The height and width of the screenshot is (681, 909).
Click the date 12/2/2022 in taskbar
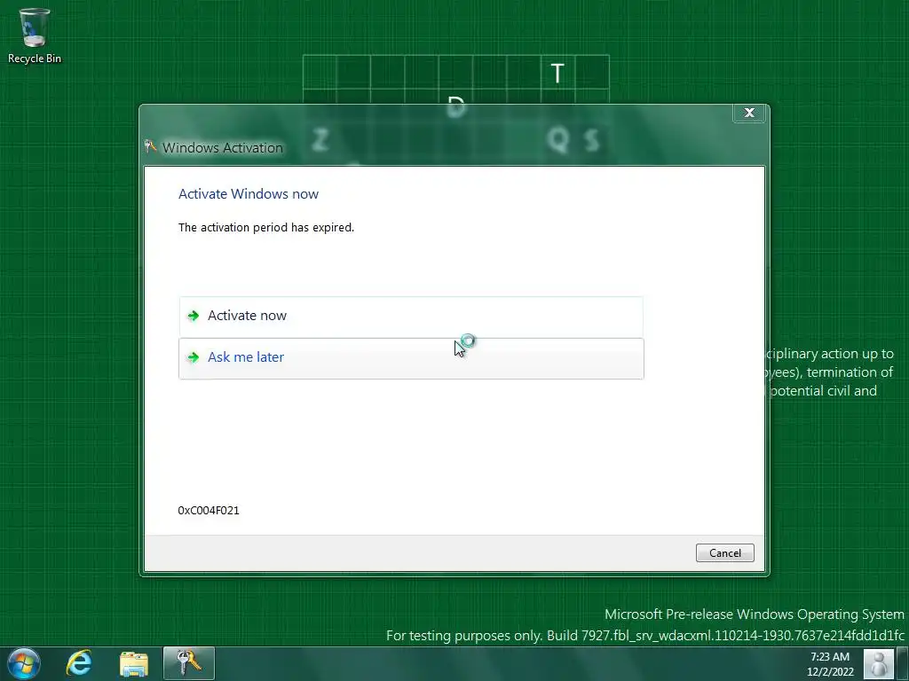pyautogui.click(x=830, y=672)
